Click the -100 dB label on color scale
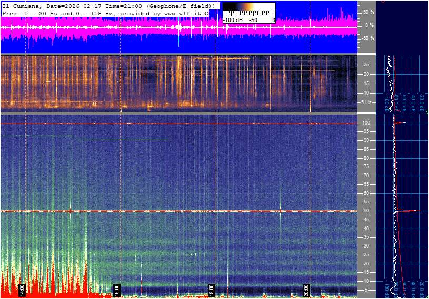This screenshot has width=429, height=299. click(x=232, y=20)
